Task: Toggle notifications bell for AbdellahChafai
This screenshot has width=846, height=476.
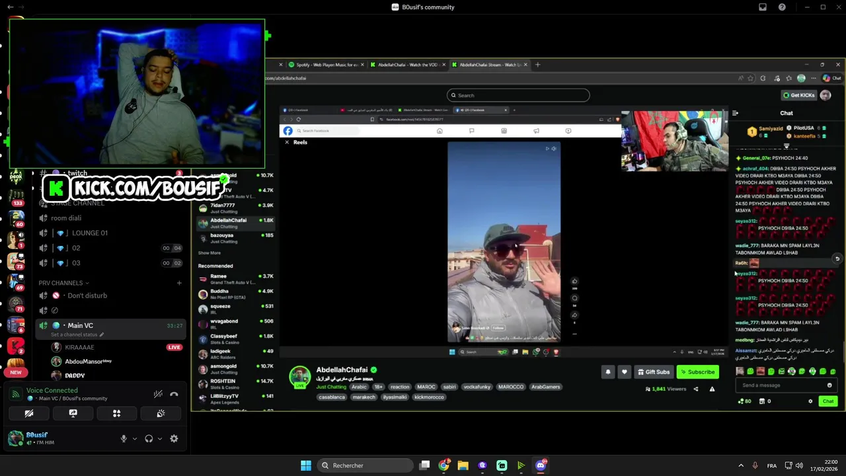Action: (x=608, y=372)
